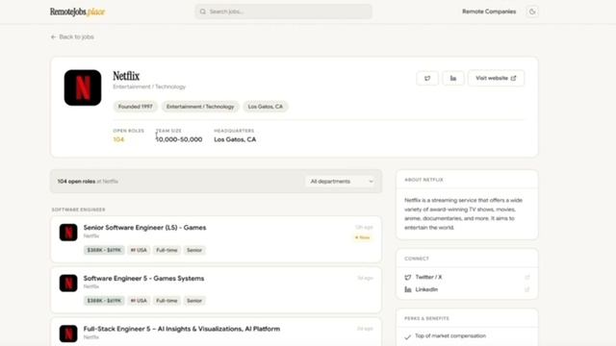The width and height of the screenshot is (616, 346).
Task: Click Senior tag on Senior Software Engineer job
Action: (x=194, y=250)
